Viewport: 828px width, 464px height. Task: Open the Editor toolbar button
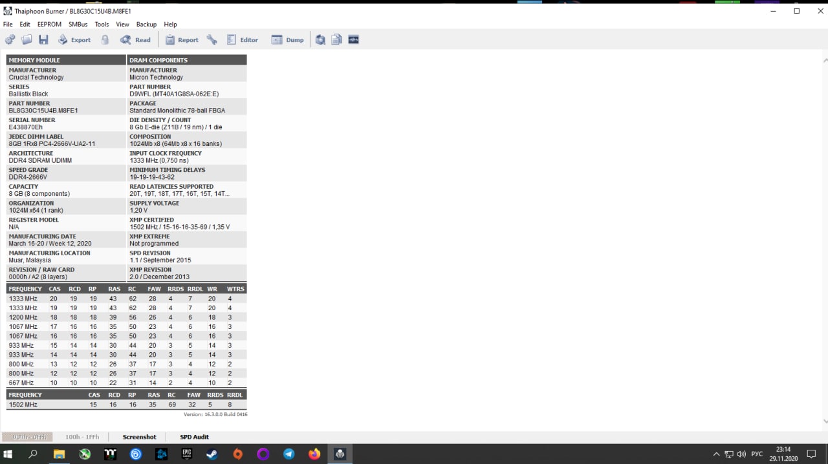coord(242,40)
